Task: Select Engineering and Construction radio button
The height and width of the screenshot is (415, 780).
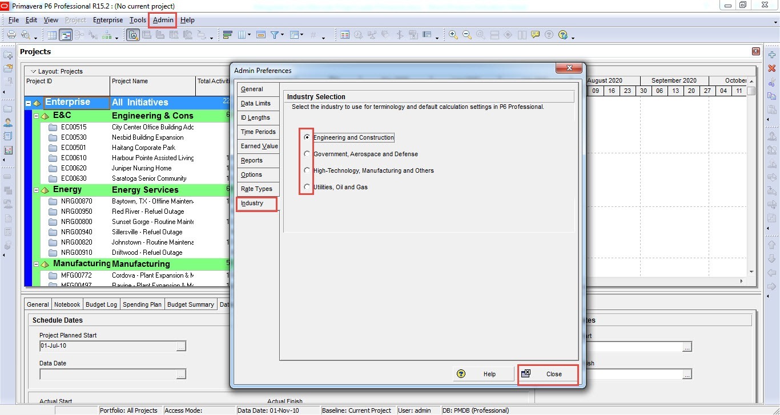Action: click(x=307, y=137)
